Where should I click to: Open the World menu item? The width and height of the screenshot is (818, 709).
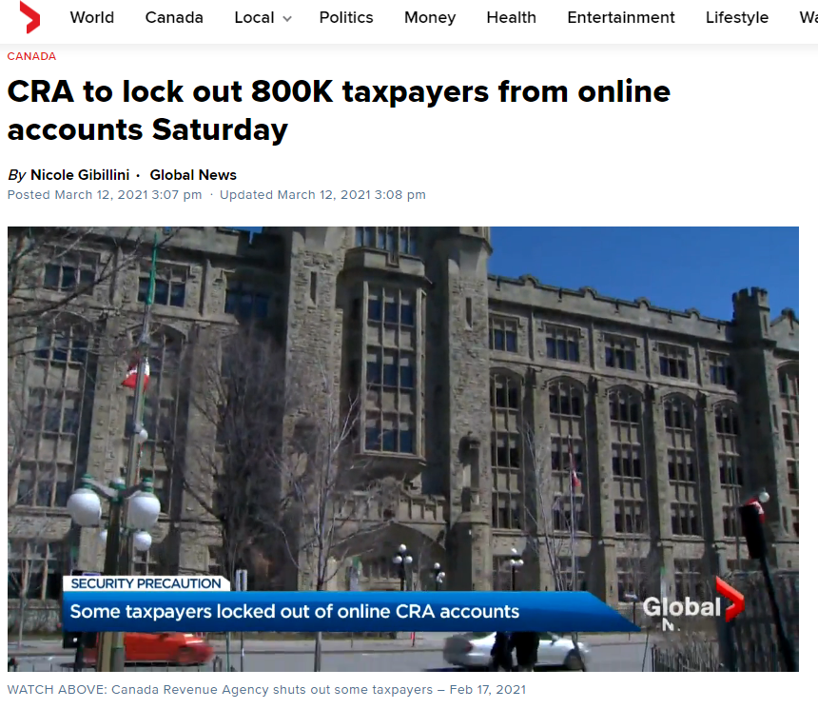92,17
